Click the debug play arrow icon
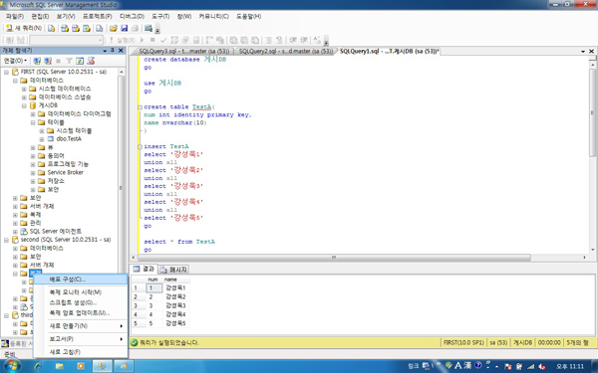The image size is (598, 373). click(x=142, y=40)
